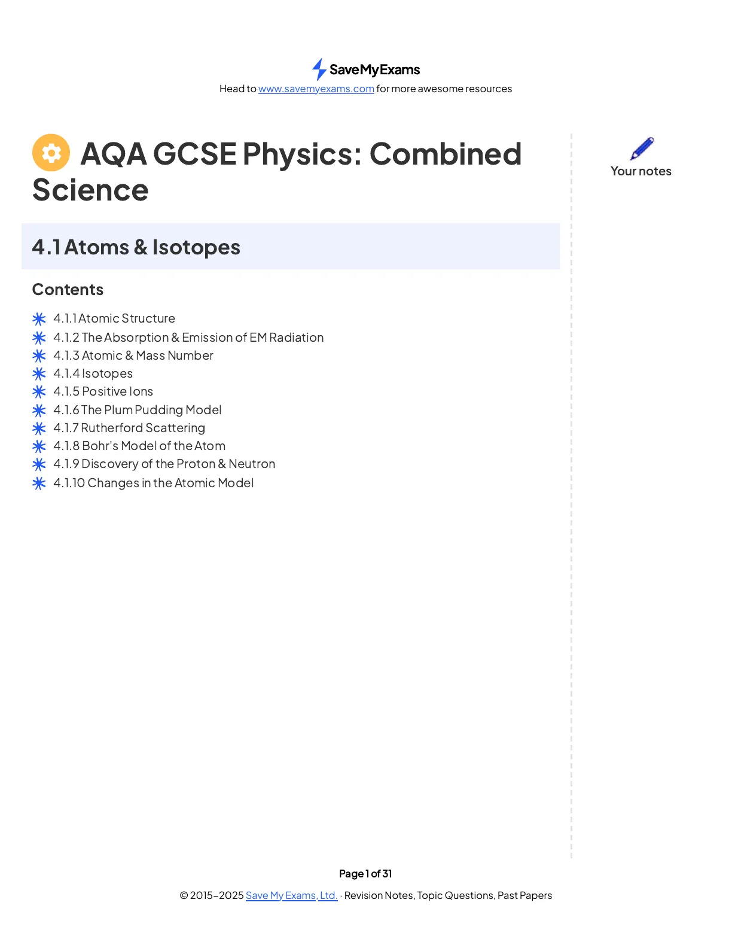Click the orange gear icon beside the title
Viewport: 732px width, 948px height.
[x=51, y=153]
